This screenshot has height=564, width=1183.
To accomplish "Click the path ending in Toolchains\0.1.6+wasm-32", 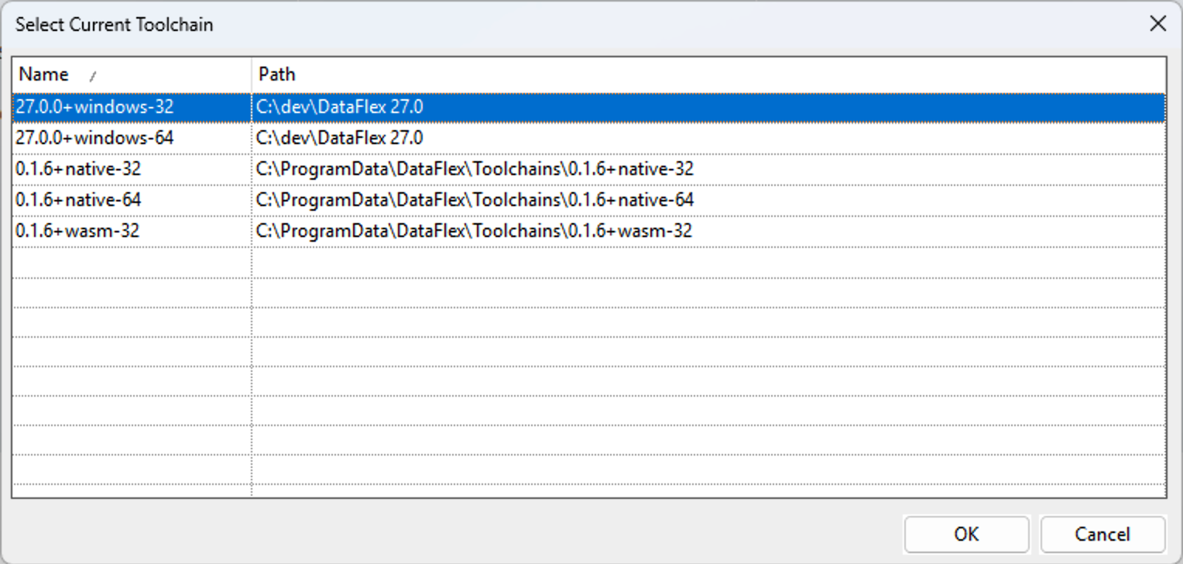I will [474, 231].
